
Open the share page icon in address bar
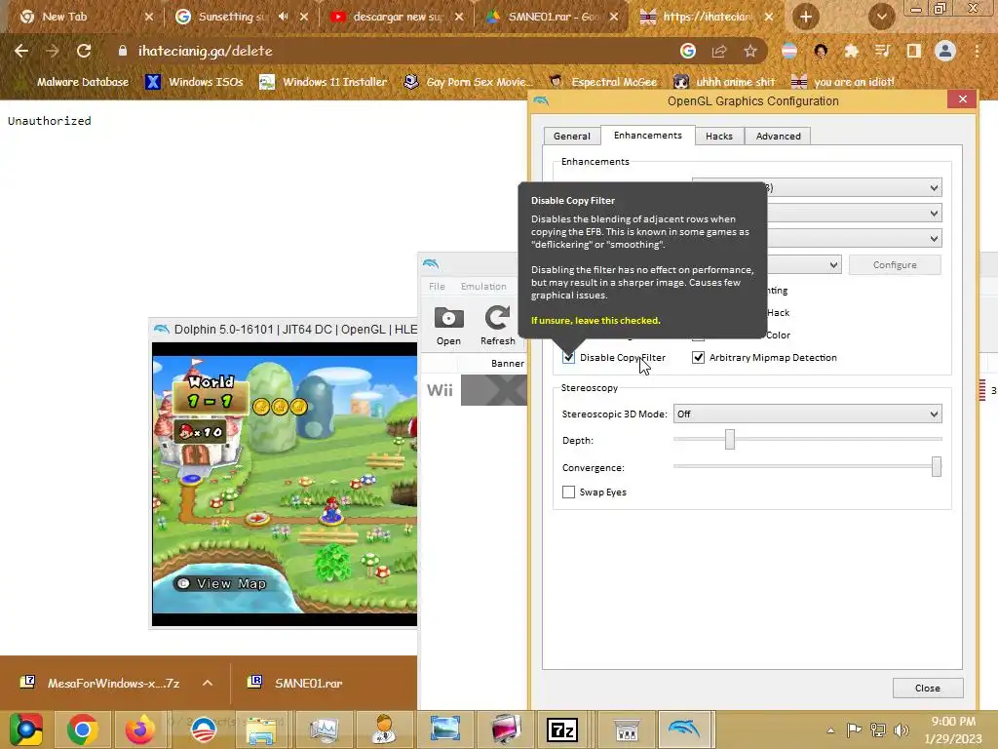pyautogui.click(x=719, y=51)
